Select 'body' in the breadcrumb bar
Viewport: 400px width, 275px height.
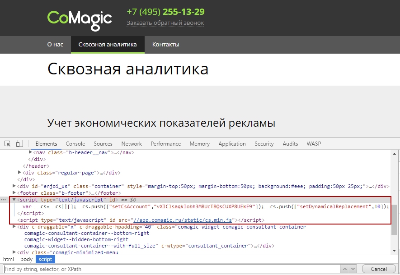27,259
